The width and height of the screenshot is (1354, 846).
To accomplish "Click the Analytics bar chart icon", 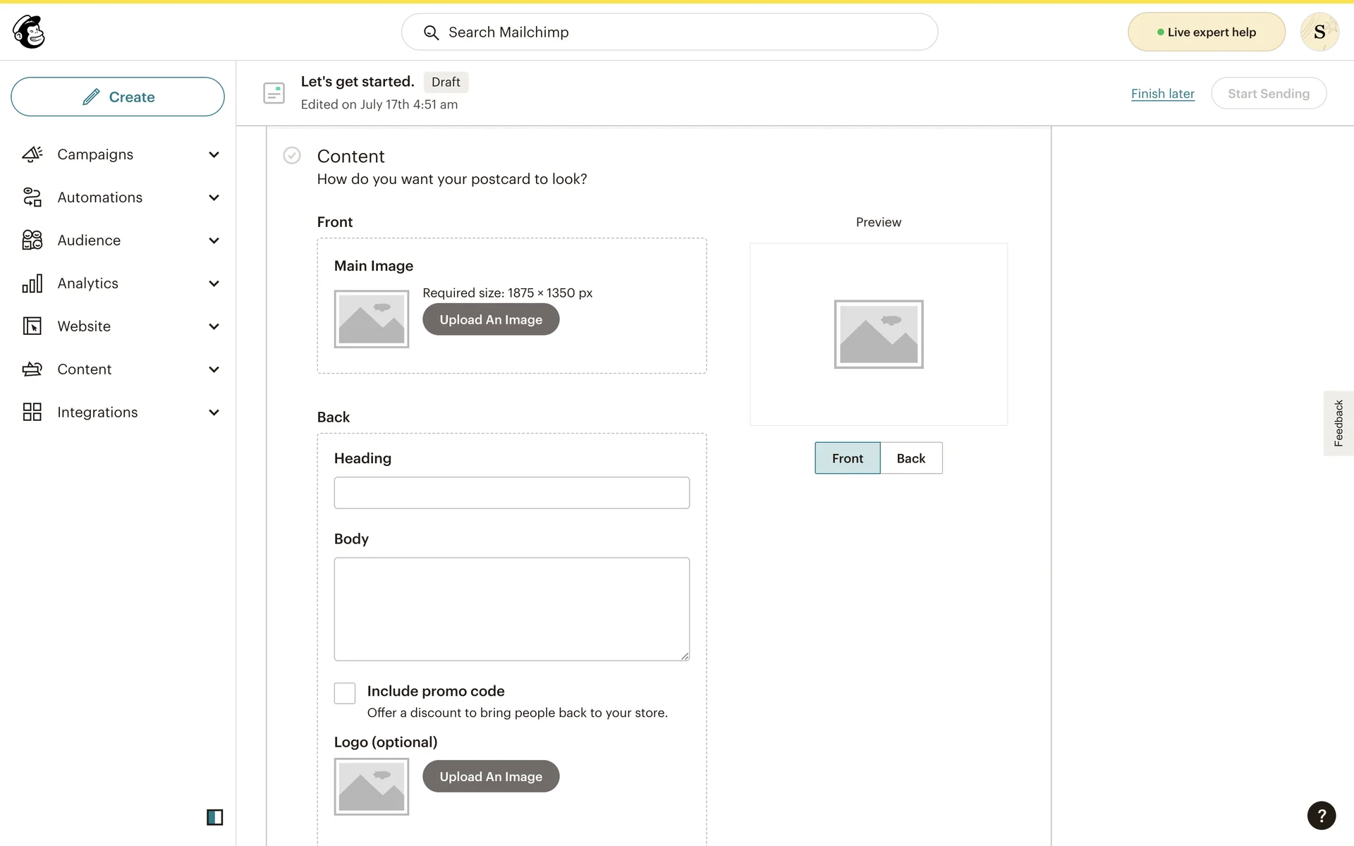I will tap(32, 283).
